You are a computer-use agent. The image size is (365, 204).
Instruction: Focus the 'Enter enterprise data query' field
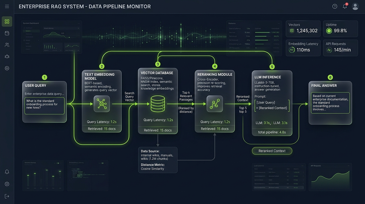click(x=44, y=94)
